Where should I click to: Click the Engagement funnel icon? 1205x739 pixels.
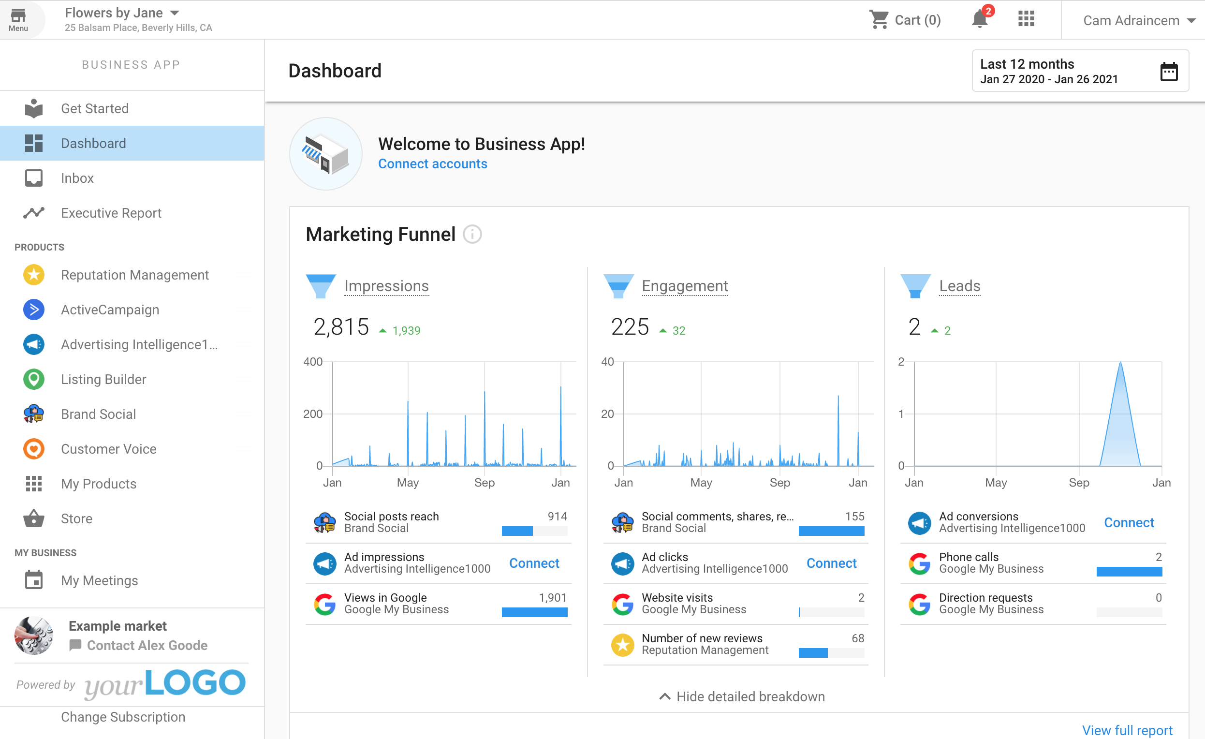point(618,286)
